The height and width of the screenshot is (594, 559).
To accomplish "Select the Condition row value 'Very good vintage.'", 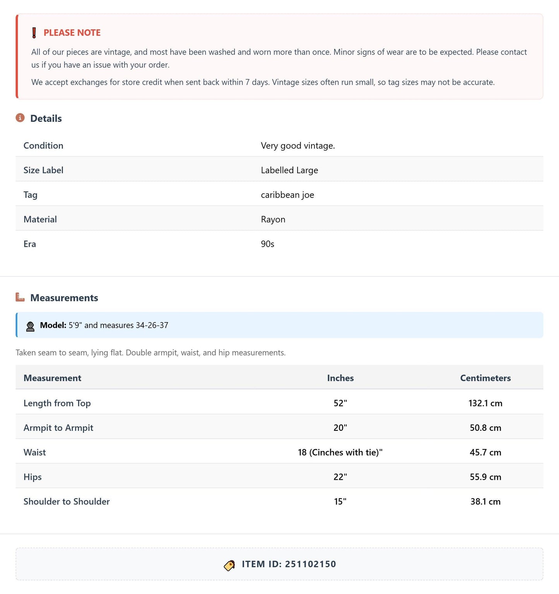I will pos(298,145).
